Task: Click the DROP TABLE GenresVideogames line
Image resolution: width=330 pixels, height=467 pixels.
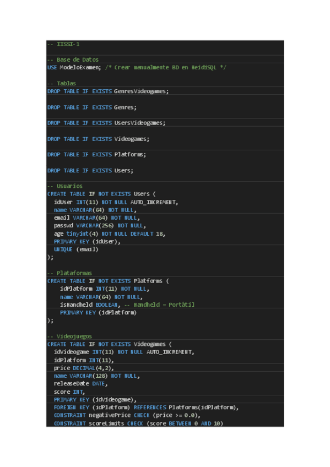Action: coord(108,91)
